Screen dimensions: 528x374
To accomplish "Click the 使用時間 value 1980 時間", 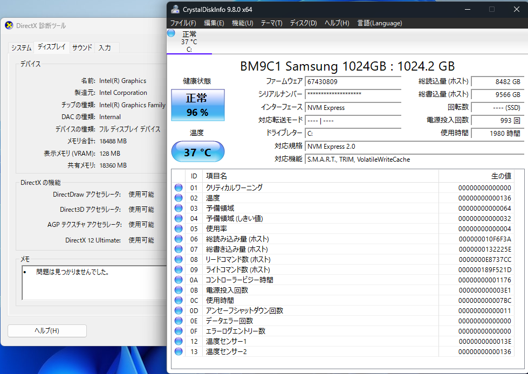I will pyautogui.click(x=497, y=134).
